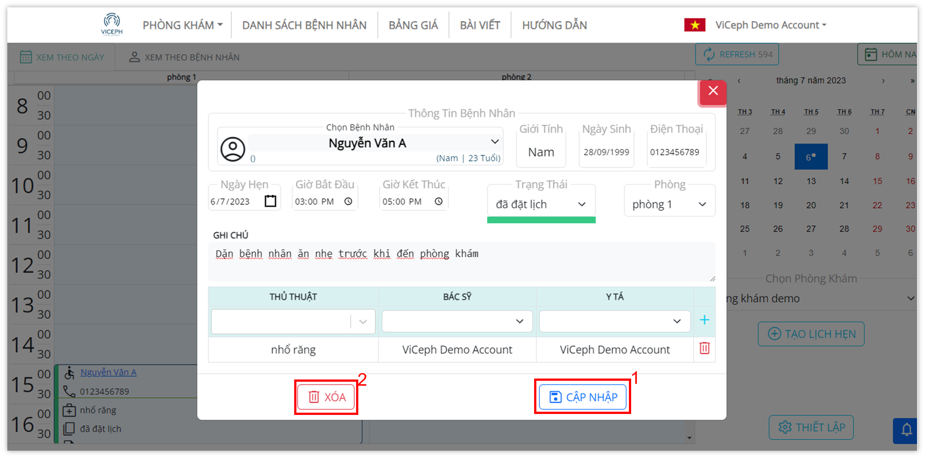Switch to XEM THEO BỆNH NHÂN tab
This screenshot has height=458, width=925.
pos(184,57)
